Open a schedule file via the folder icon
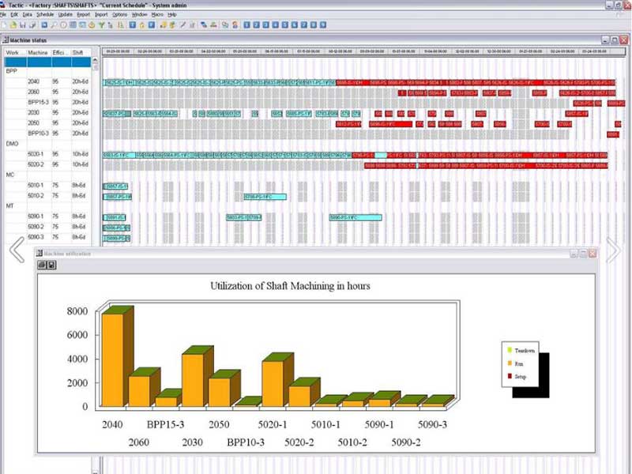The height and width of the screenshot is (474, 632). [x=13, y=24]
